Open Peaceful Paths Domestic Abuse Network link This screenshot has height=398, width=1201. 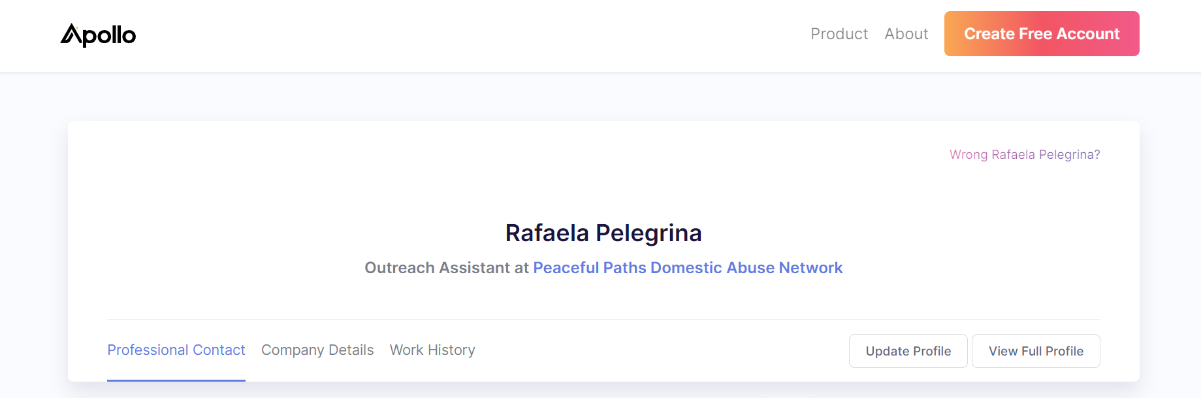(x=688, y=268)
